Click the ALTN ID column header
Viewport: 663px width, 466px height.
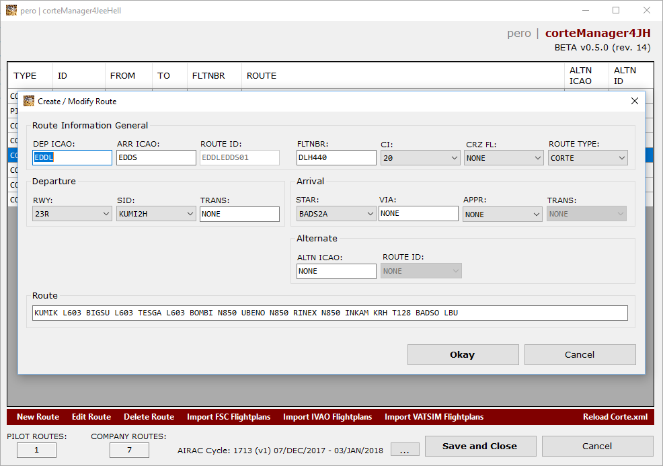631,76
